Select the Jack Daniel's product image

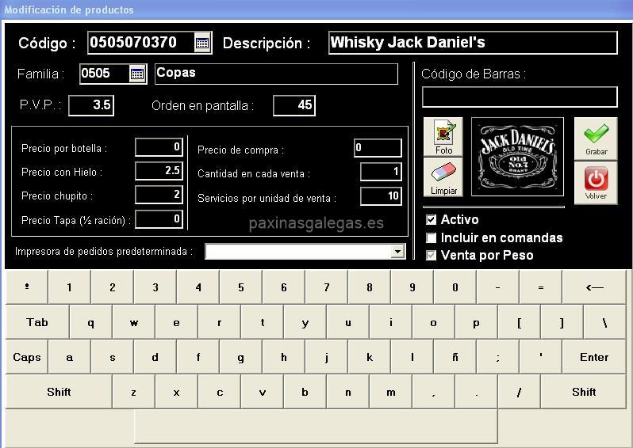click(x=517, y=157)
